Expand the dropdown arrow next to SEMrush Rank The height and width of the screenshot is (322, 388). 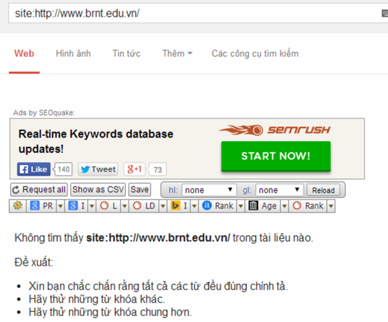tap(331, 206)
